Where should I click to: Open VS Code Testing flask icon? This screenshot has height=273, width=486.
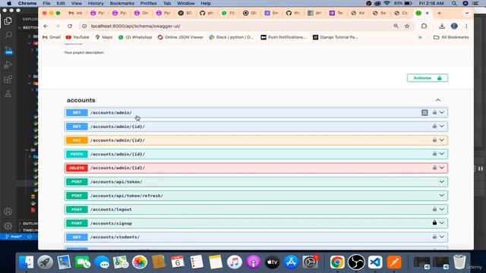8,94
